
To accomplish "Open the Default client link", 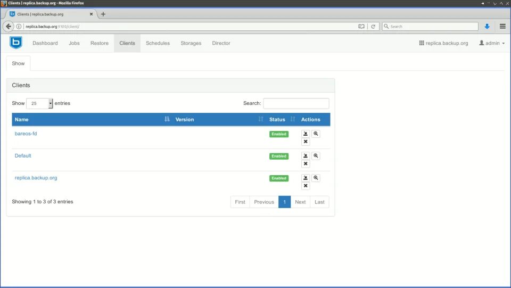I will point(23,156).
